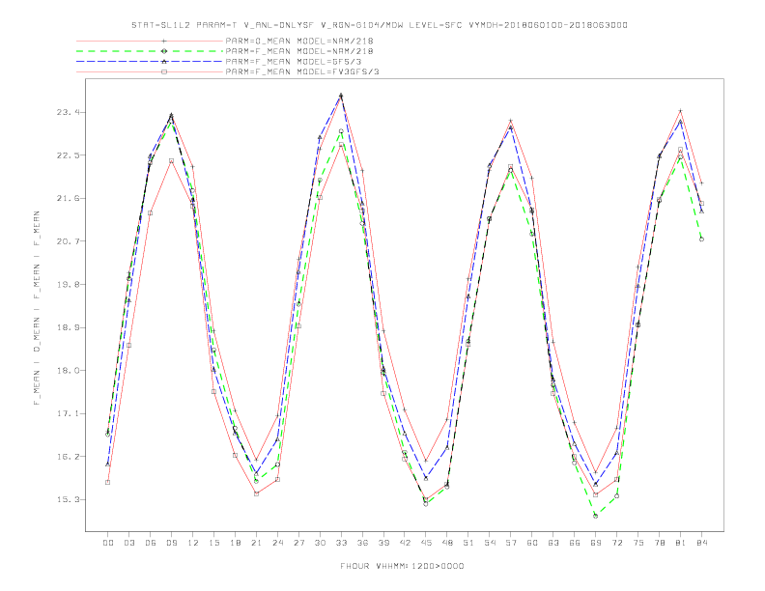Click x-axis tick label 12
This screenshot has width=765, height=591.
click(193, 543)
